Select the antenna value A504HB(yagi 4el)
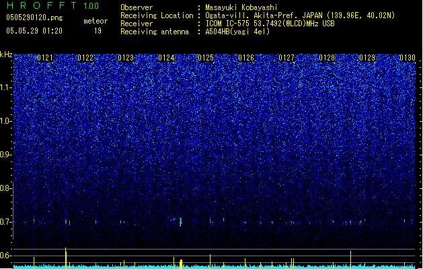Screen dimensions: 423x269 point(237,32)
